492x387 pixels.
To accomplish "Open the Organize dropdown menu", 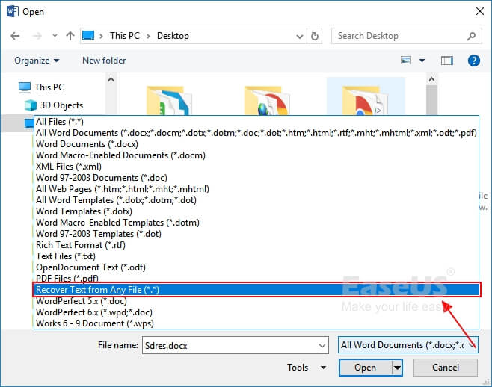I will tap(36, 61).
